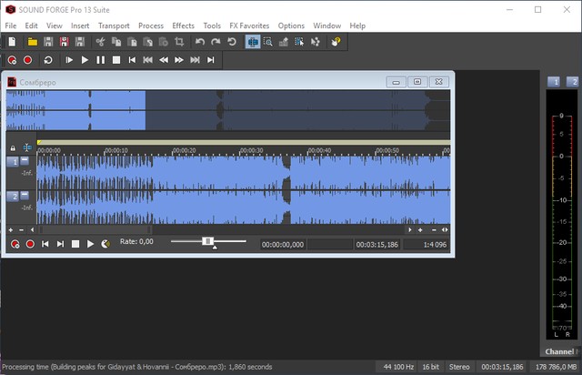Click Pause in the main transport toolbar
The height and width of the screenshot is (375, 582).
pyautogui.click(x=100, y=60)
